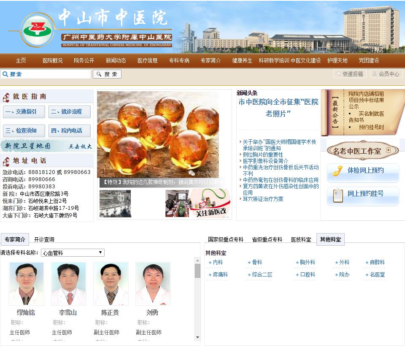
Task: Click the magnifier icon in search field
Action: point(5,74)
